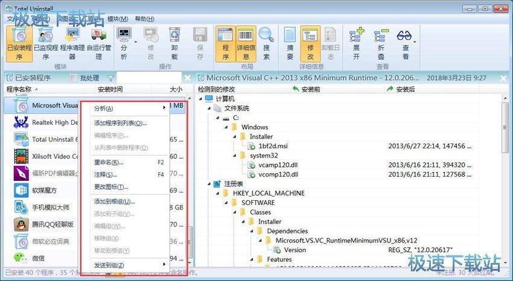Select the 腾讯QQ轻聊版 program icon

21,224
